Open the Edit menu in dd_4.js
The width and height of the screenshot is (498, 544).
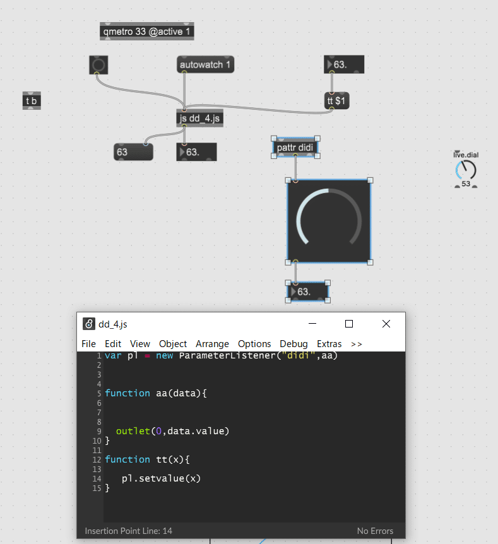[x=113, y=344]
